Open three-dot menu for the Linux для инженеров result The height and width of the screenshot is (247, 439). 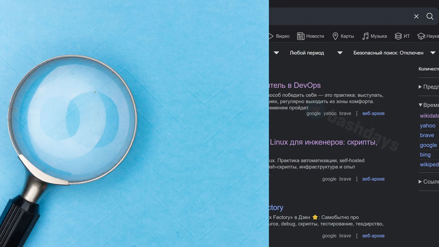coord(357,179)
